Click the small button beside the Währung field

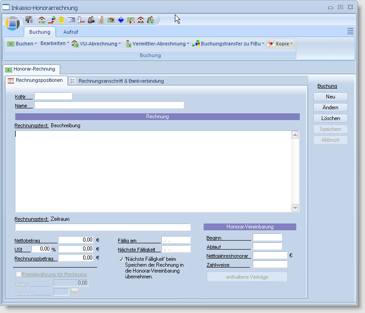tap(75, 292)
